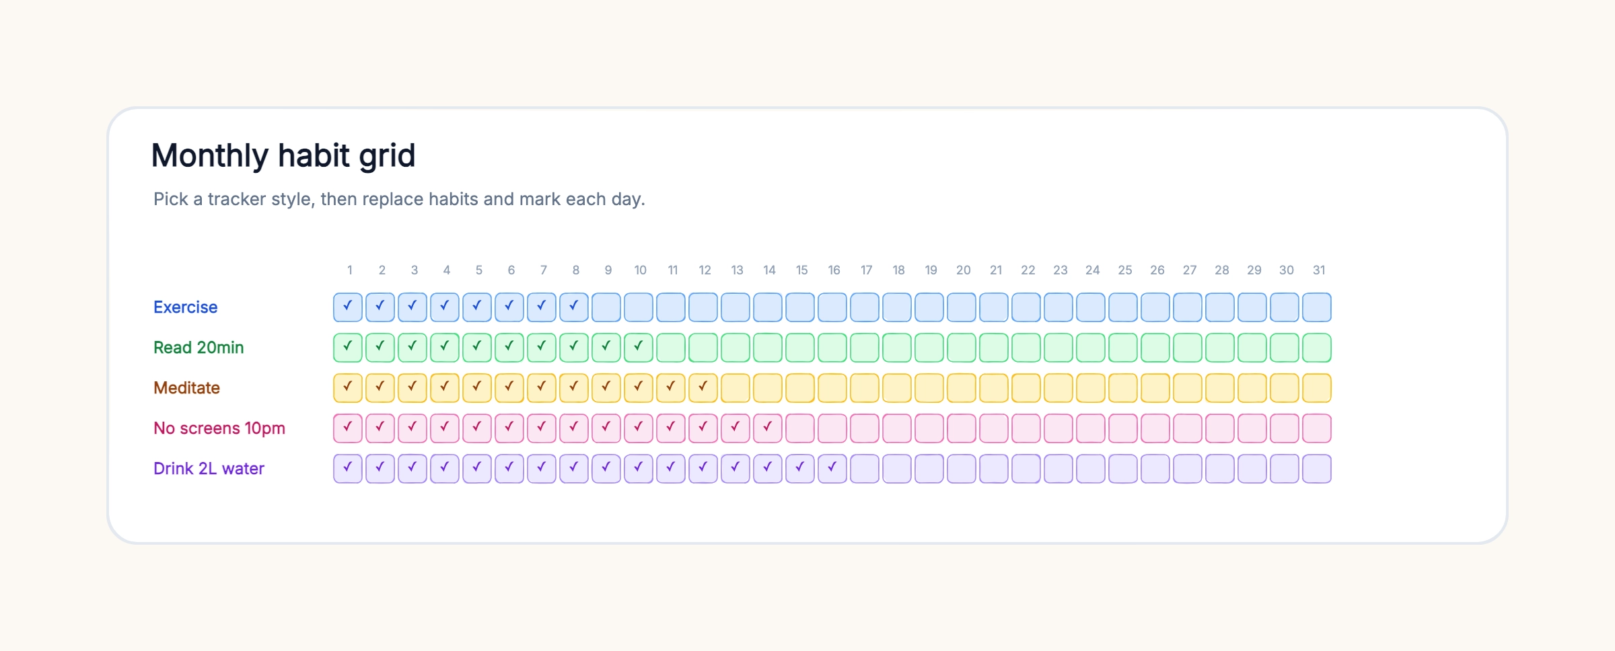Check Drink 2L water for day 17

865,469
